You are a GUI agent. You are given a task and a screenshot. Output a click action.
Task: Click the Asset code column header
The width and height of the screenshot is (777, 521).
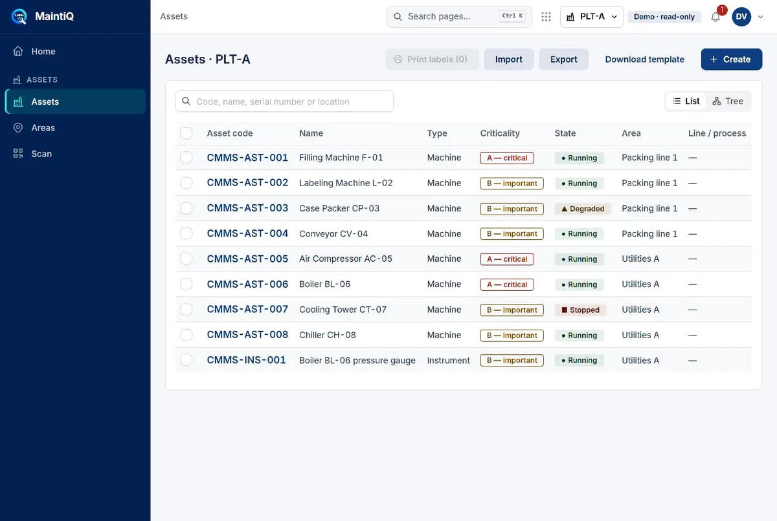(x=230, y=133)
